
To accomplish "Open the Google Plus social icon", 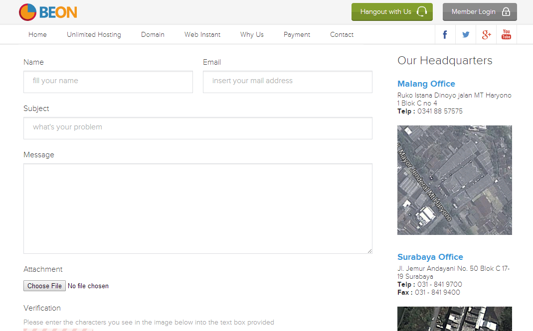I will tap(486, 34).
